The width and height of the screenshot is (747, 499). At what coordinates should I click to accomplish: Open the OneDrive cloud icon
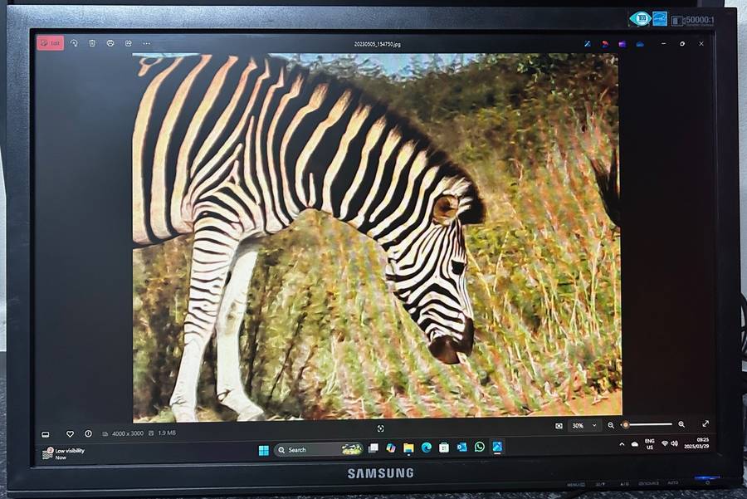(x=640, y=43)
